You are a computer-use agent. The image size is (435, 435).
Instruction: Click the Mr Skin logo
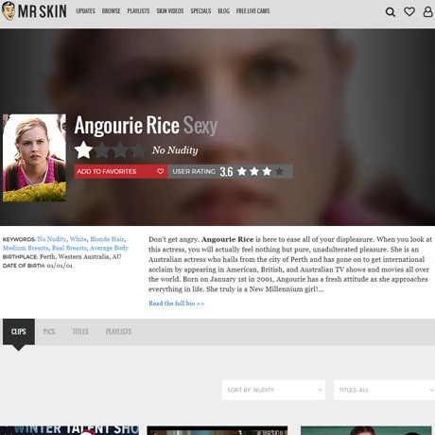[x=34, y=11]
